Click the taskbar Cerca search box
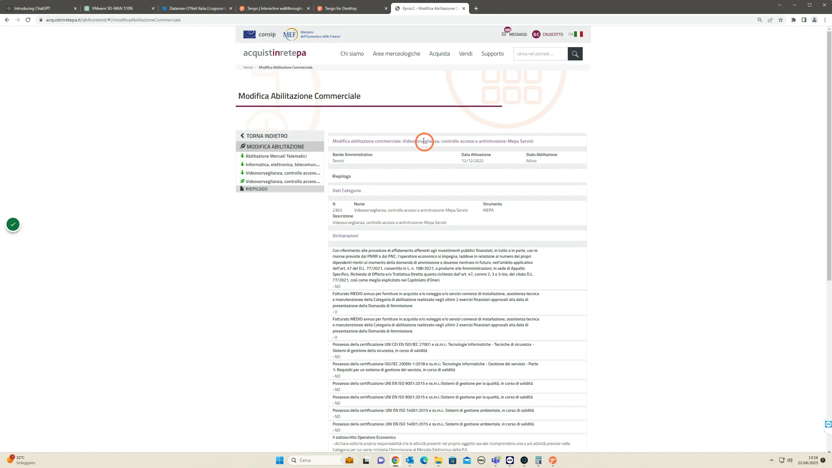 coord(323,460)
